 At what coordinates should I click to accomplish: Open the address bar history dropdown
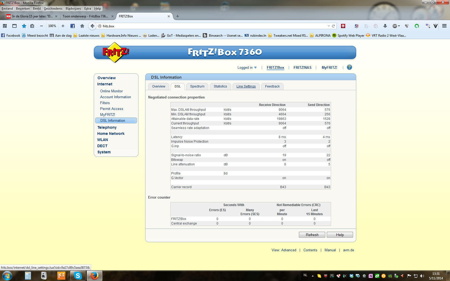[328, 26]
